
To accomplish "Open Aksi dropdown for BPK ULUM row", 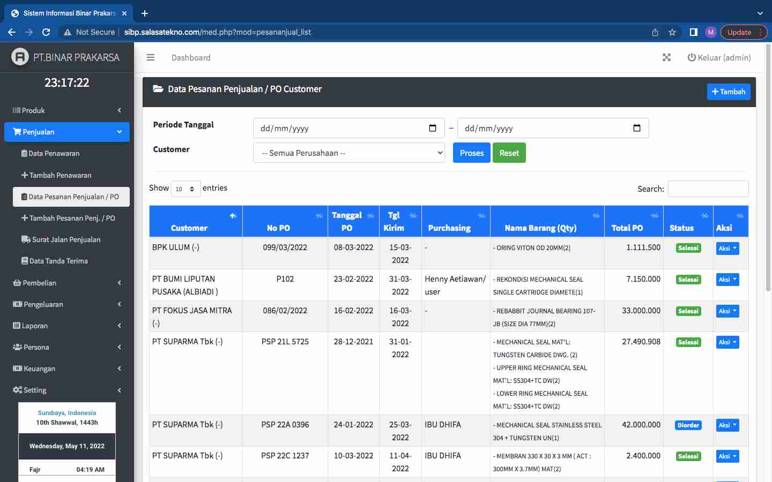I will [x=728, y=248].
